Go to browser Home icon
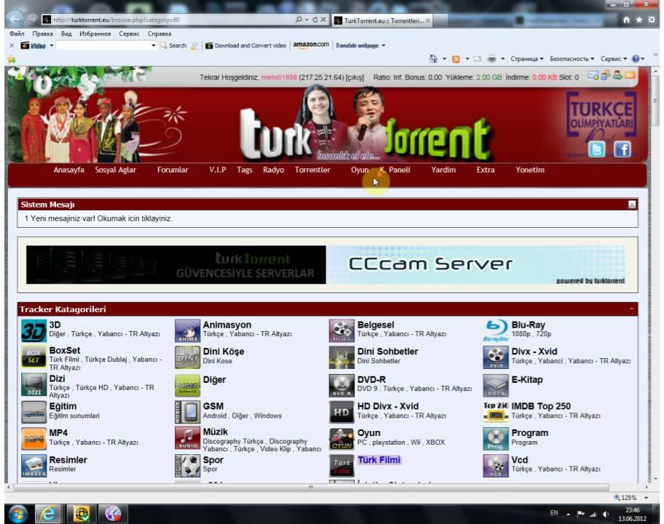This screenshot has width=664, height=524. pos(626,20)
